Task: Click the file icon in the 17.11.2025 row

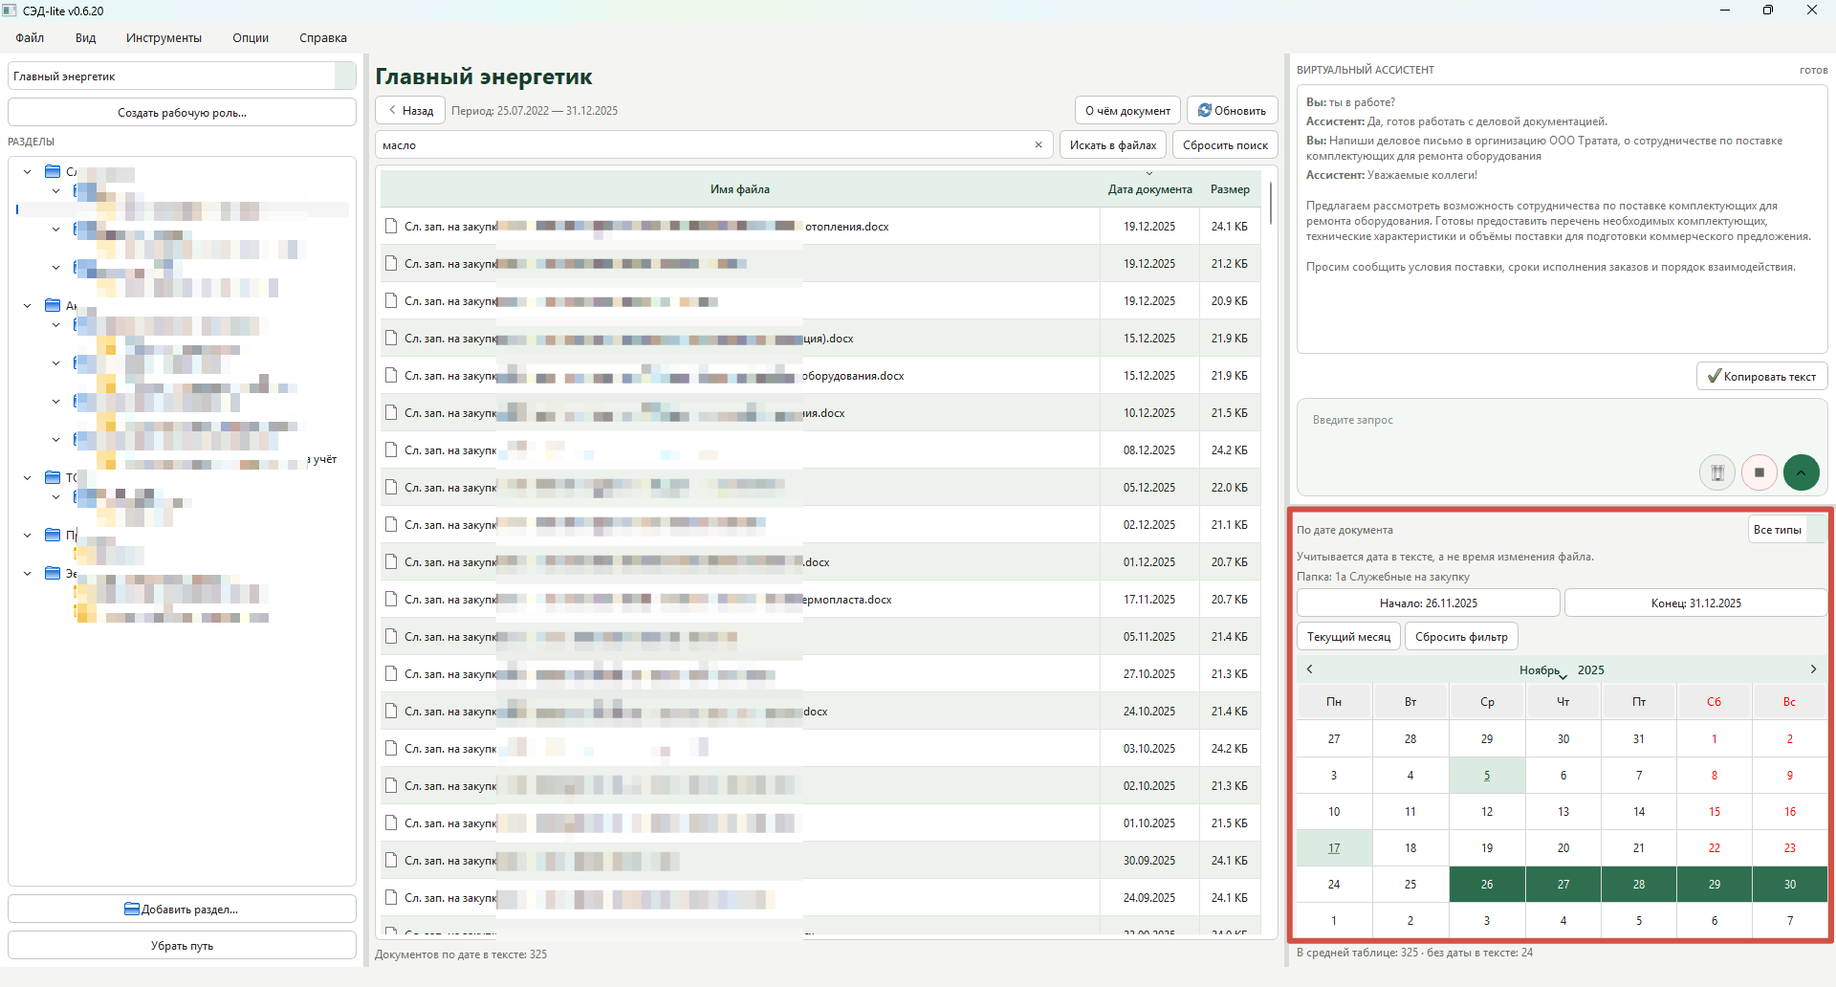Action: (390, 599)
